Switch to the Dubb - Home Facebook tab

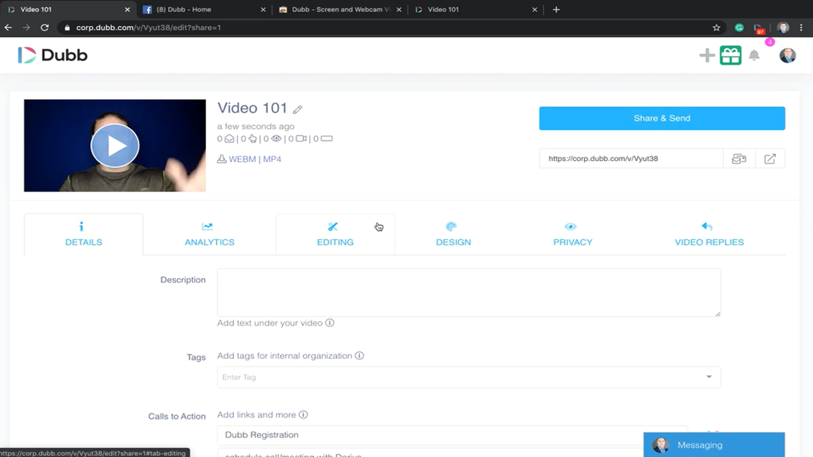tap(204, 9)
